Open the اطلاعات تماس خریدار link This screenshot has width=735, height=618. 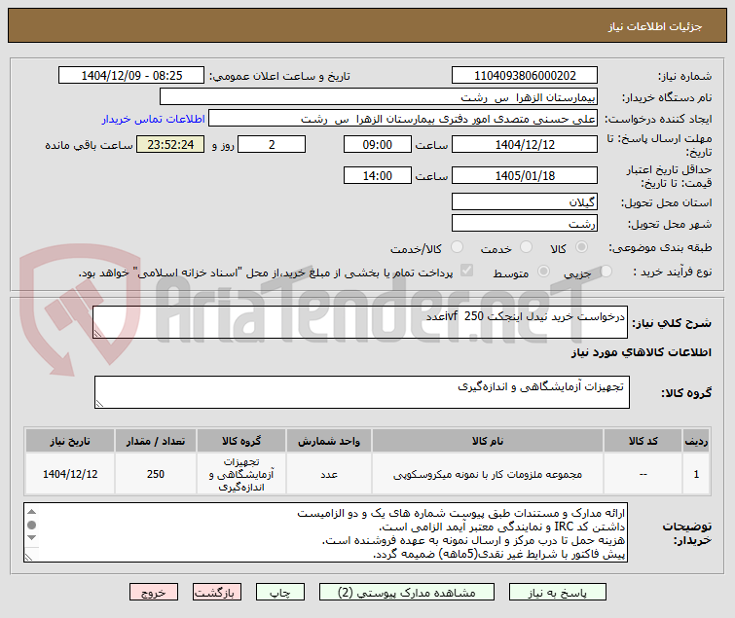(153, 119)
